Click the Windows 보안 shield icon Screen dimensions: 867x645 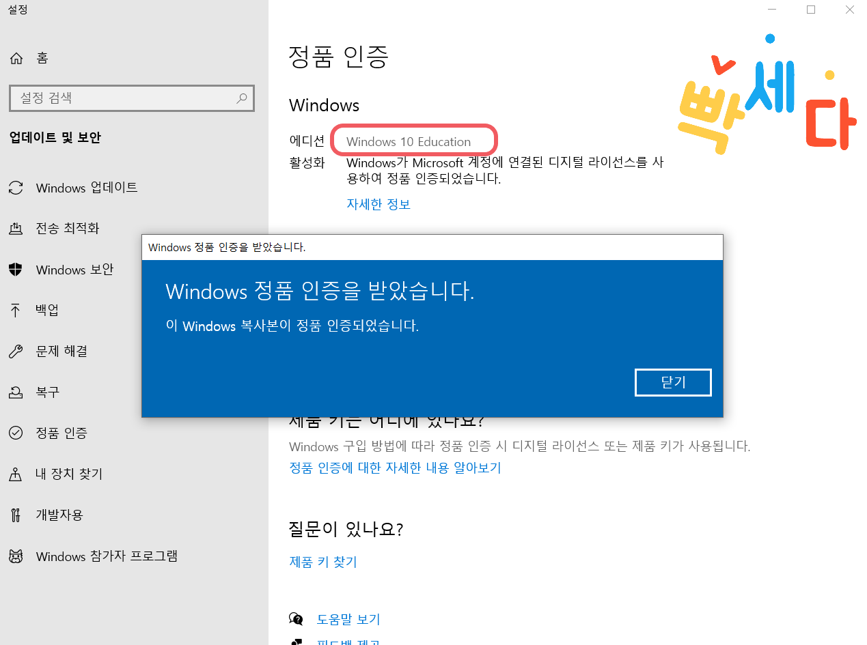pos(16,270)
